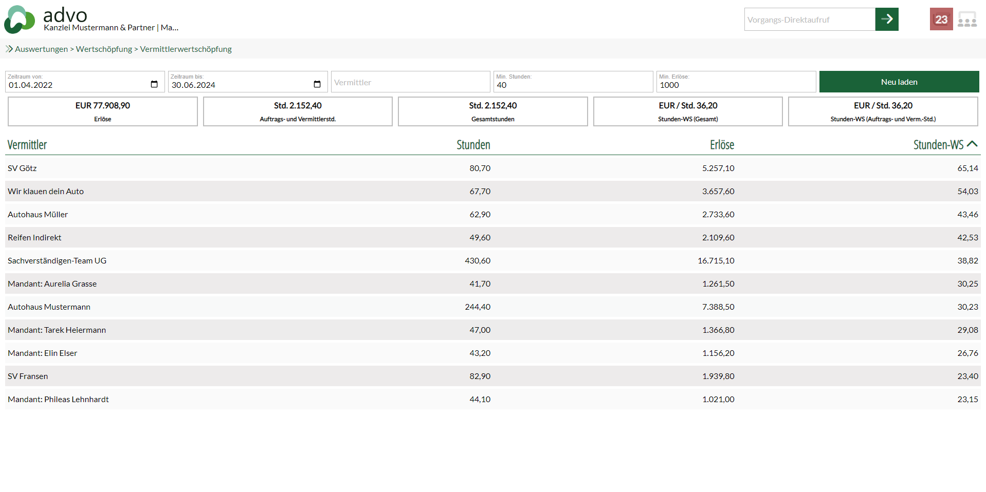986x492 pixels.
Task: Sort table by Stunden column header
Action: pos(473,145)
